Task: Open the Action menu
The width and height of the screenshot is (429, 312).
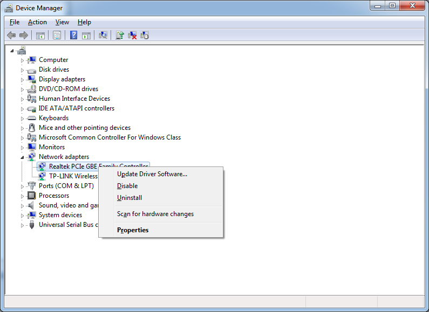Action: [37, 22]
